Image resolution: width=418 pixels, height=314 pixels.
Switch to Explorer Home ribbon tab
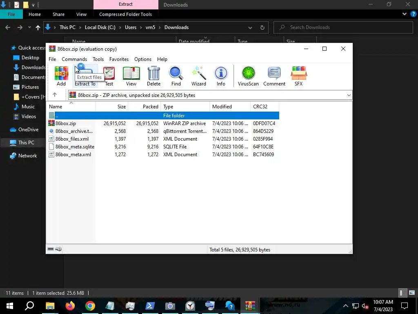pos(35,14)
